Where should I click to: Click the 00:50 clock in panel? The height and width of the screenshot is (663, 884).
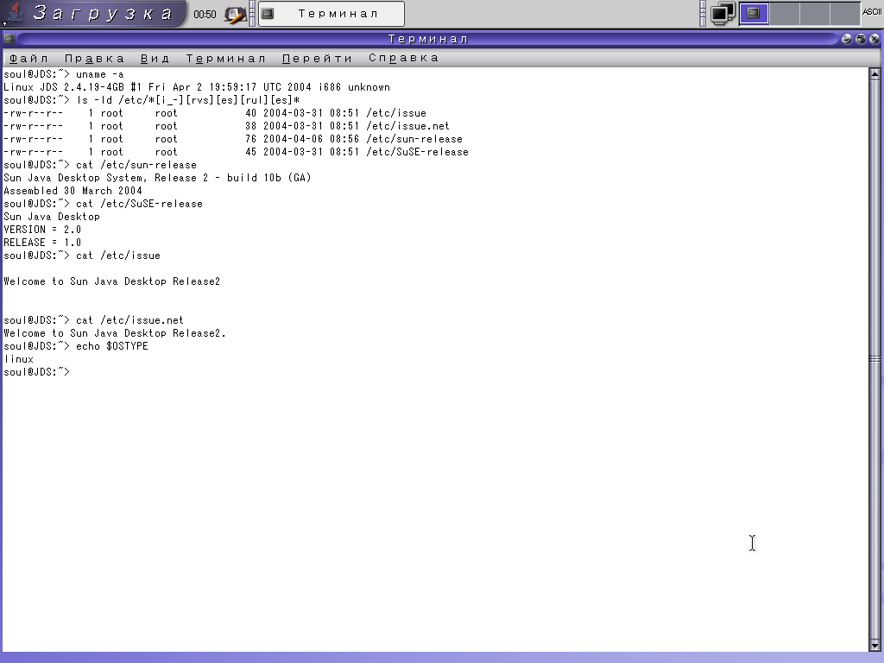(x=205, y=14)
